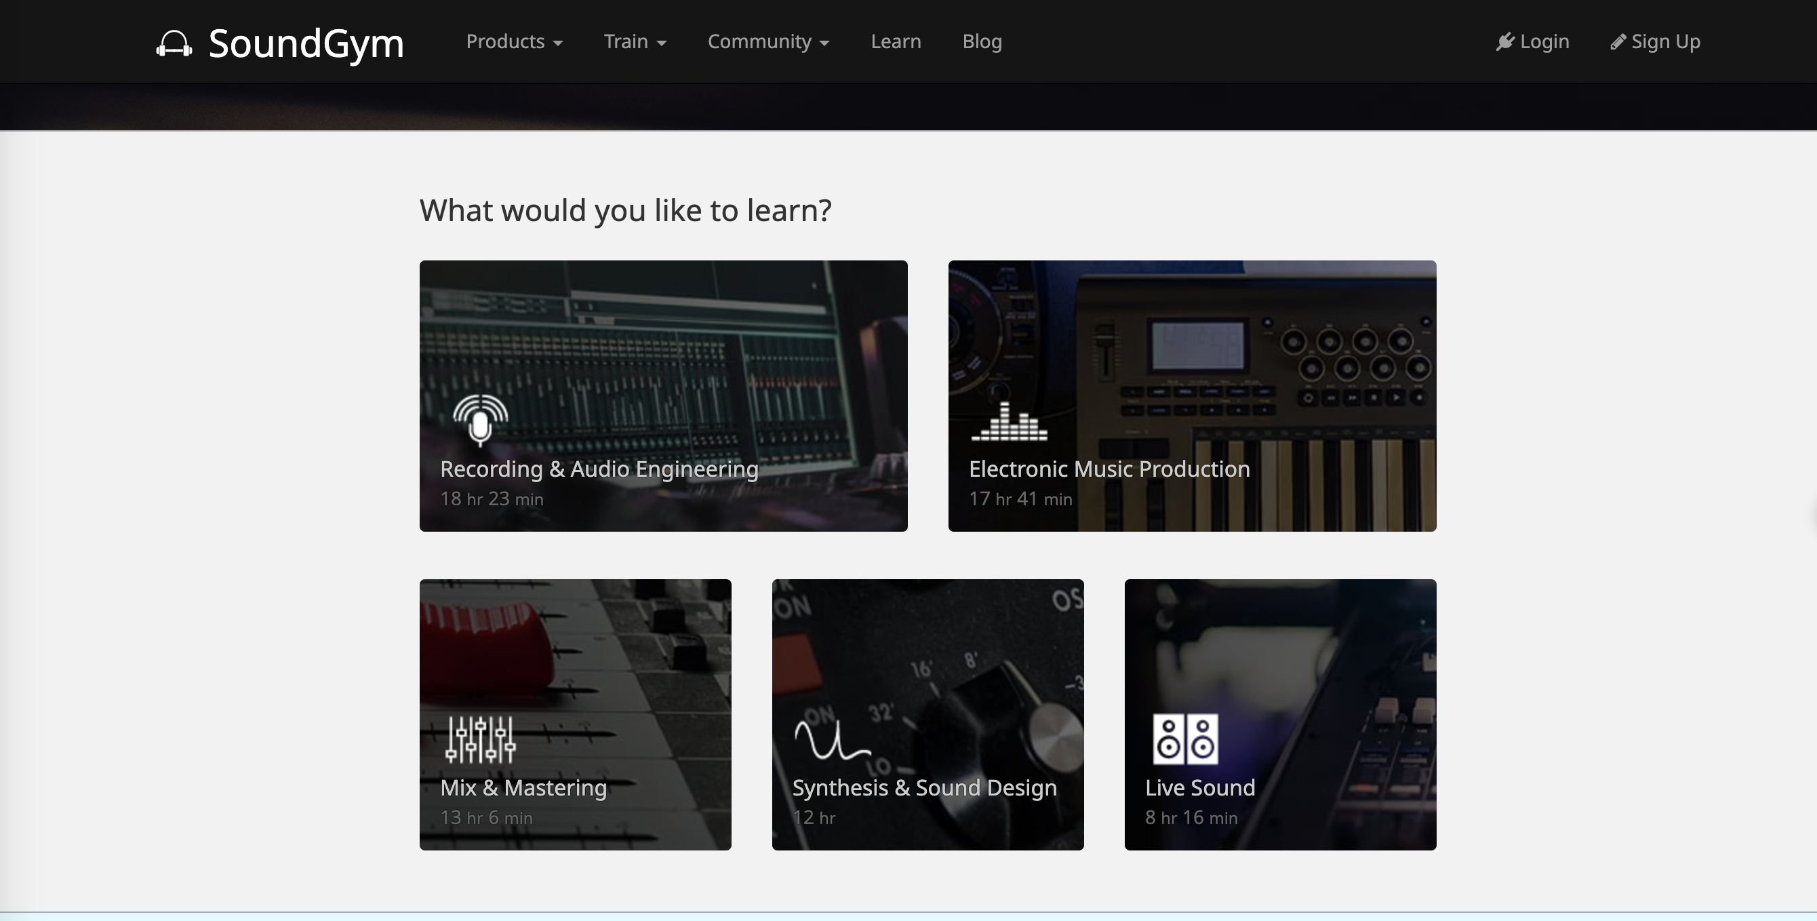Viewport: 1817px width, 921px height.
Task: Open the Train dropdown menu
Action: point(634,41)
